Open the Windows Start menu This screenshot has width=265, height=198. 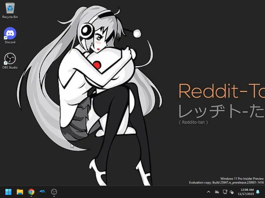(x=8, y=192)
